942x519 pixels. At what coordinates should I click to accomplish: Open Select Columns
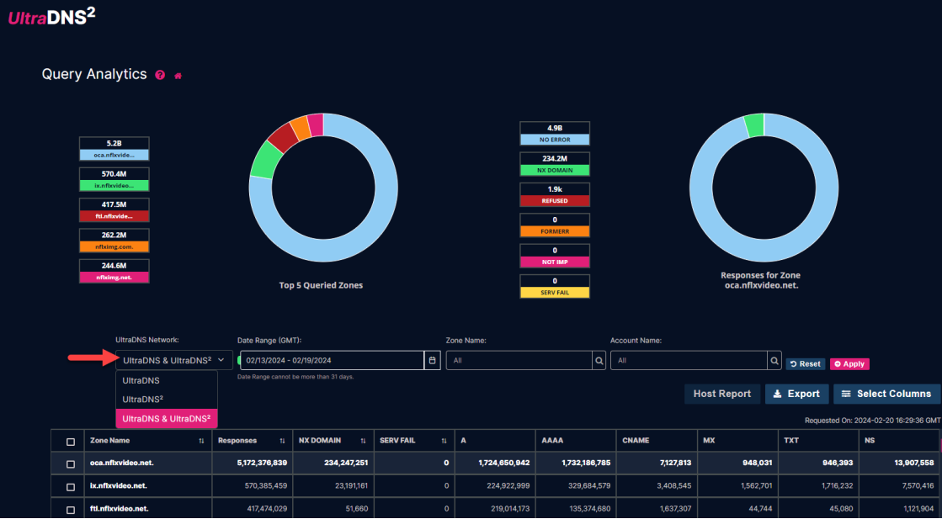tap(886, 394)
